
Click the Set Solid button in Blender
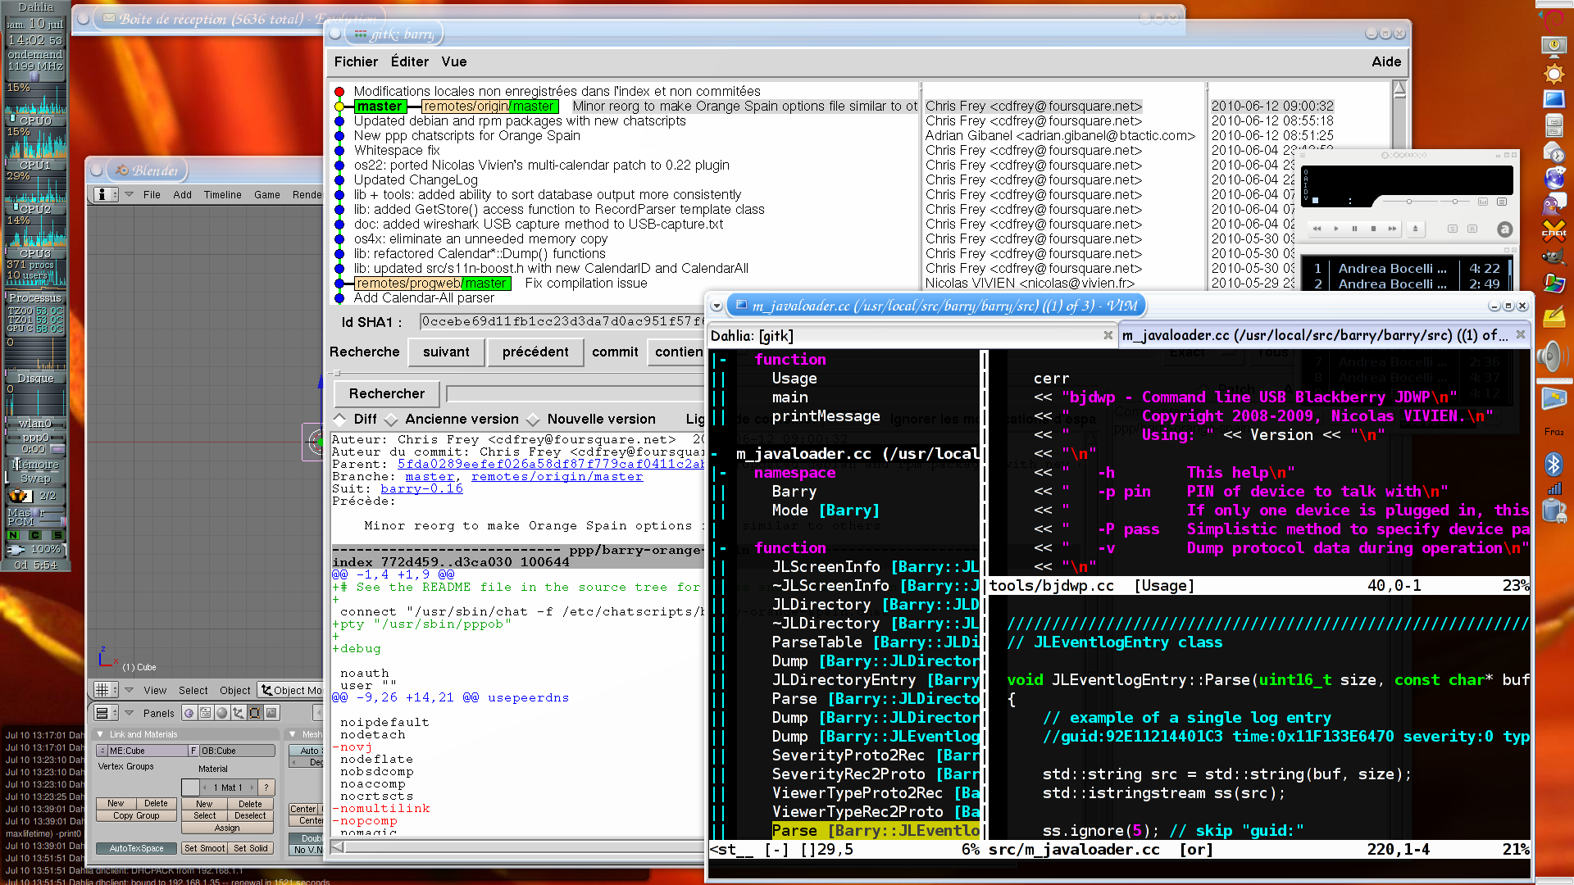coord(250,848)
